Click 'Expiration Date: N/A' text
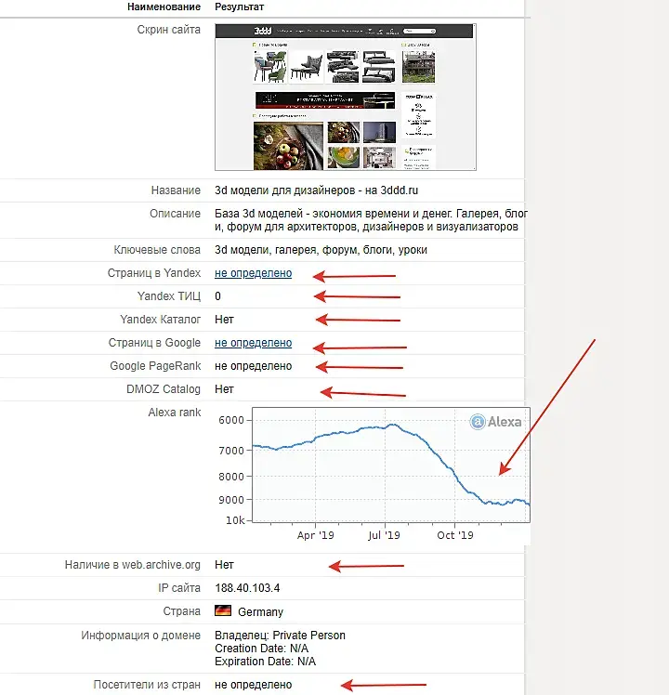Screen dimensions: 669x695 (x=265, y=662)
